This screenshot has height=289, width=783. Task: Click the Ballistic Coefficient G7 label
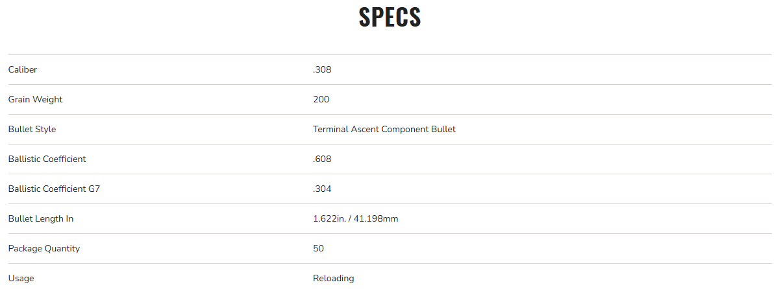53,189
